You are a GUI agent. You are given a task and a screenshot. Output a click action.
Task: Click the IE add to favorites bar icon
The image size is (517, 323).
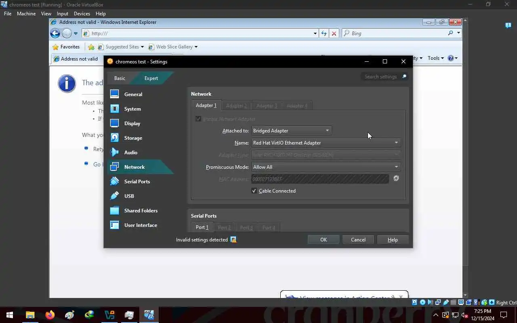click(x=91, y=47)
